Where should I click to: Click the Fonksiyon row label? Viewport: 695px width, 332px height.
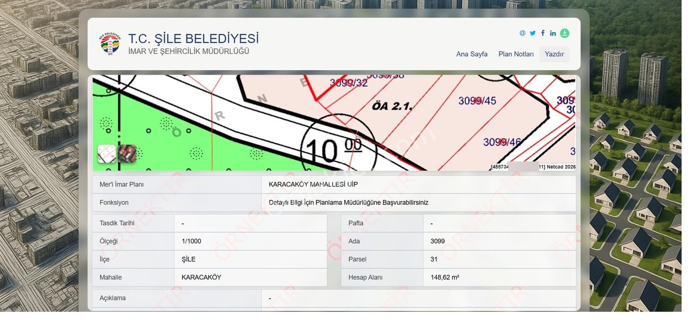coord(114,203)
